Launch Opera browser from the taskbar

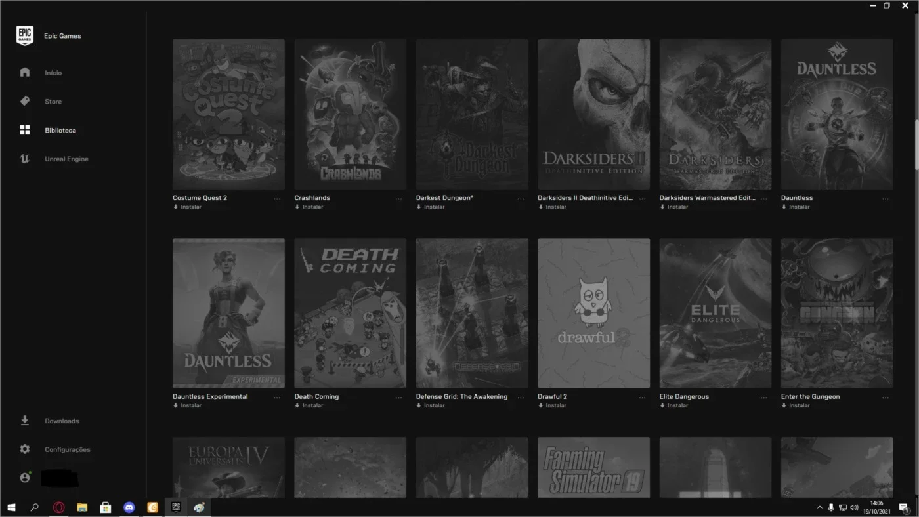click(x=58, y=507)
